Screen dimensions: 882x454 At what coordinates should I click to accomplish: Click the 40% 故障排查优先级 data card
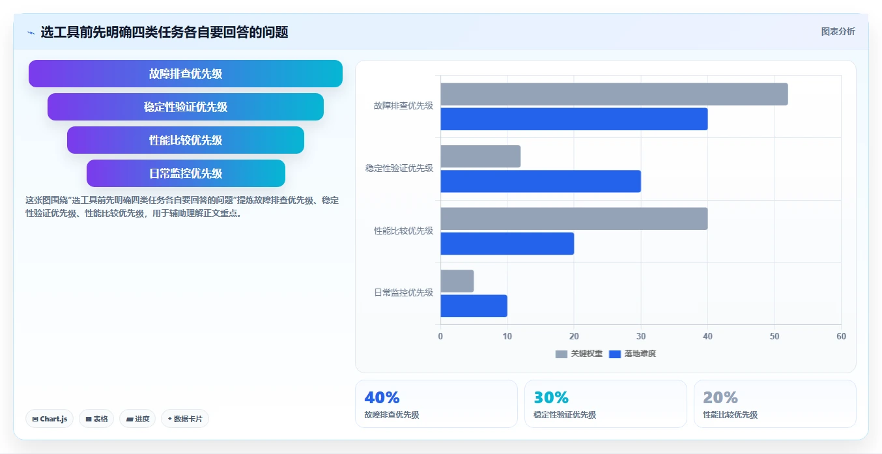436,404
